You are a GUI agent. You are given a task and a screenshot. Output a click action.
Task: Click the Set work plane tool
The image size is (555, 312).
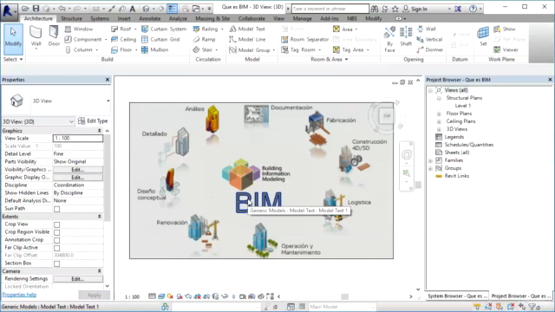click(483, 36)
